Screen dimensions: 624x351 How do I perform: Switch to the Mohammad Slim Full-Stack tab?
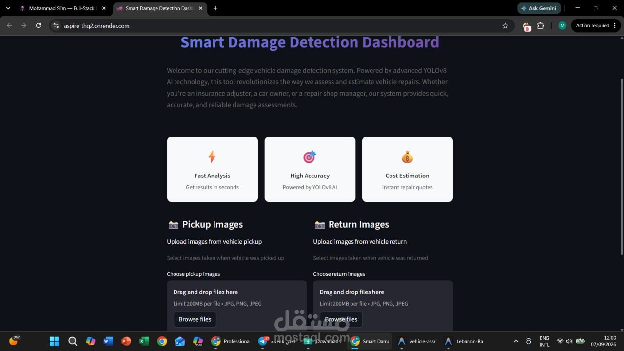pyautogui.click(x=62, y=8)
